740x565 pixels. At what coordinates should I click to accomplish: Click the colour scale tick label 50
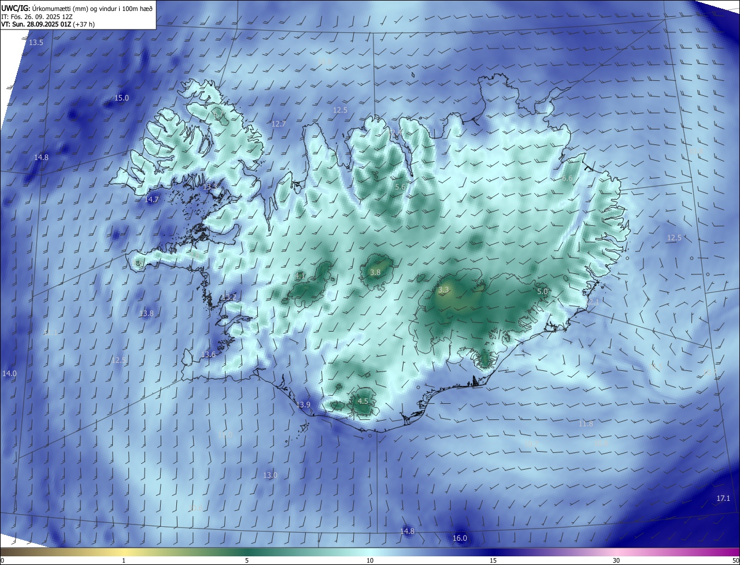click(x=735, y=560)
